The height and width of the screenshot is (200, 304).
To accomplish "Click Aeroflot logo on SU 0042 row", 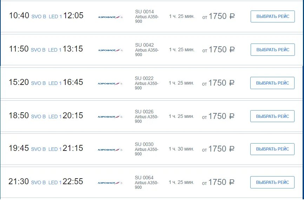I will point(110,50).
